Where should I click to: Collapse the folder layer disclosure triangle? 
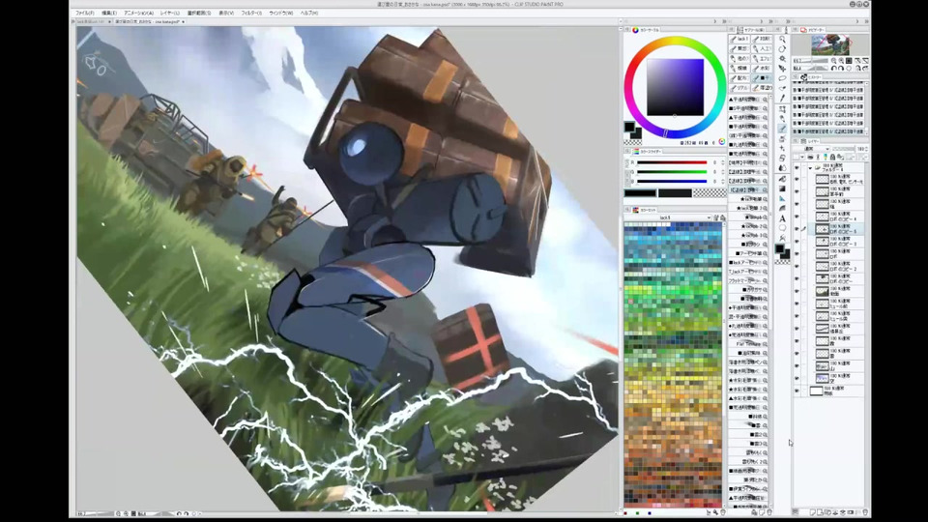click(810, 168)
